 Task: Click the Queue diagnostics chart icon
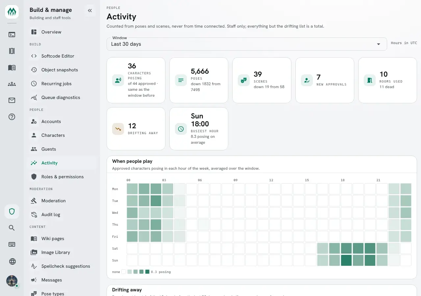coord(34,97)
